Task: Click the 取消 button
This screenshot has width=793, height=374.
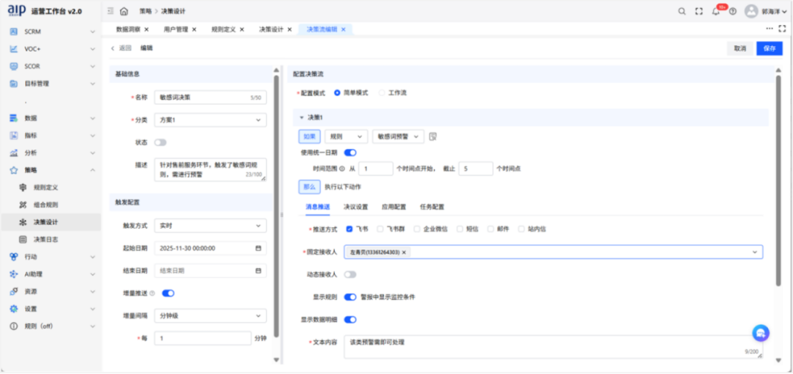Action: click(739, 48)
